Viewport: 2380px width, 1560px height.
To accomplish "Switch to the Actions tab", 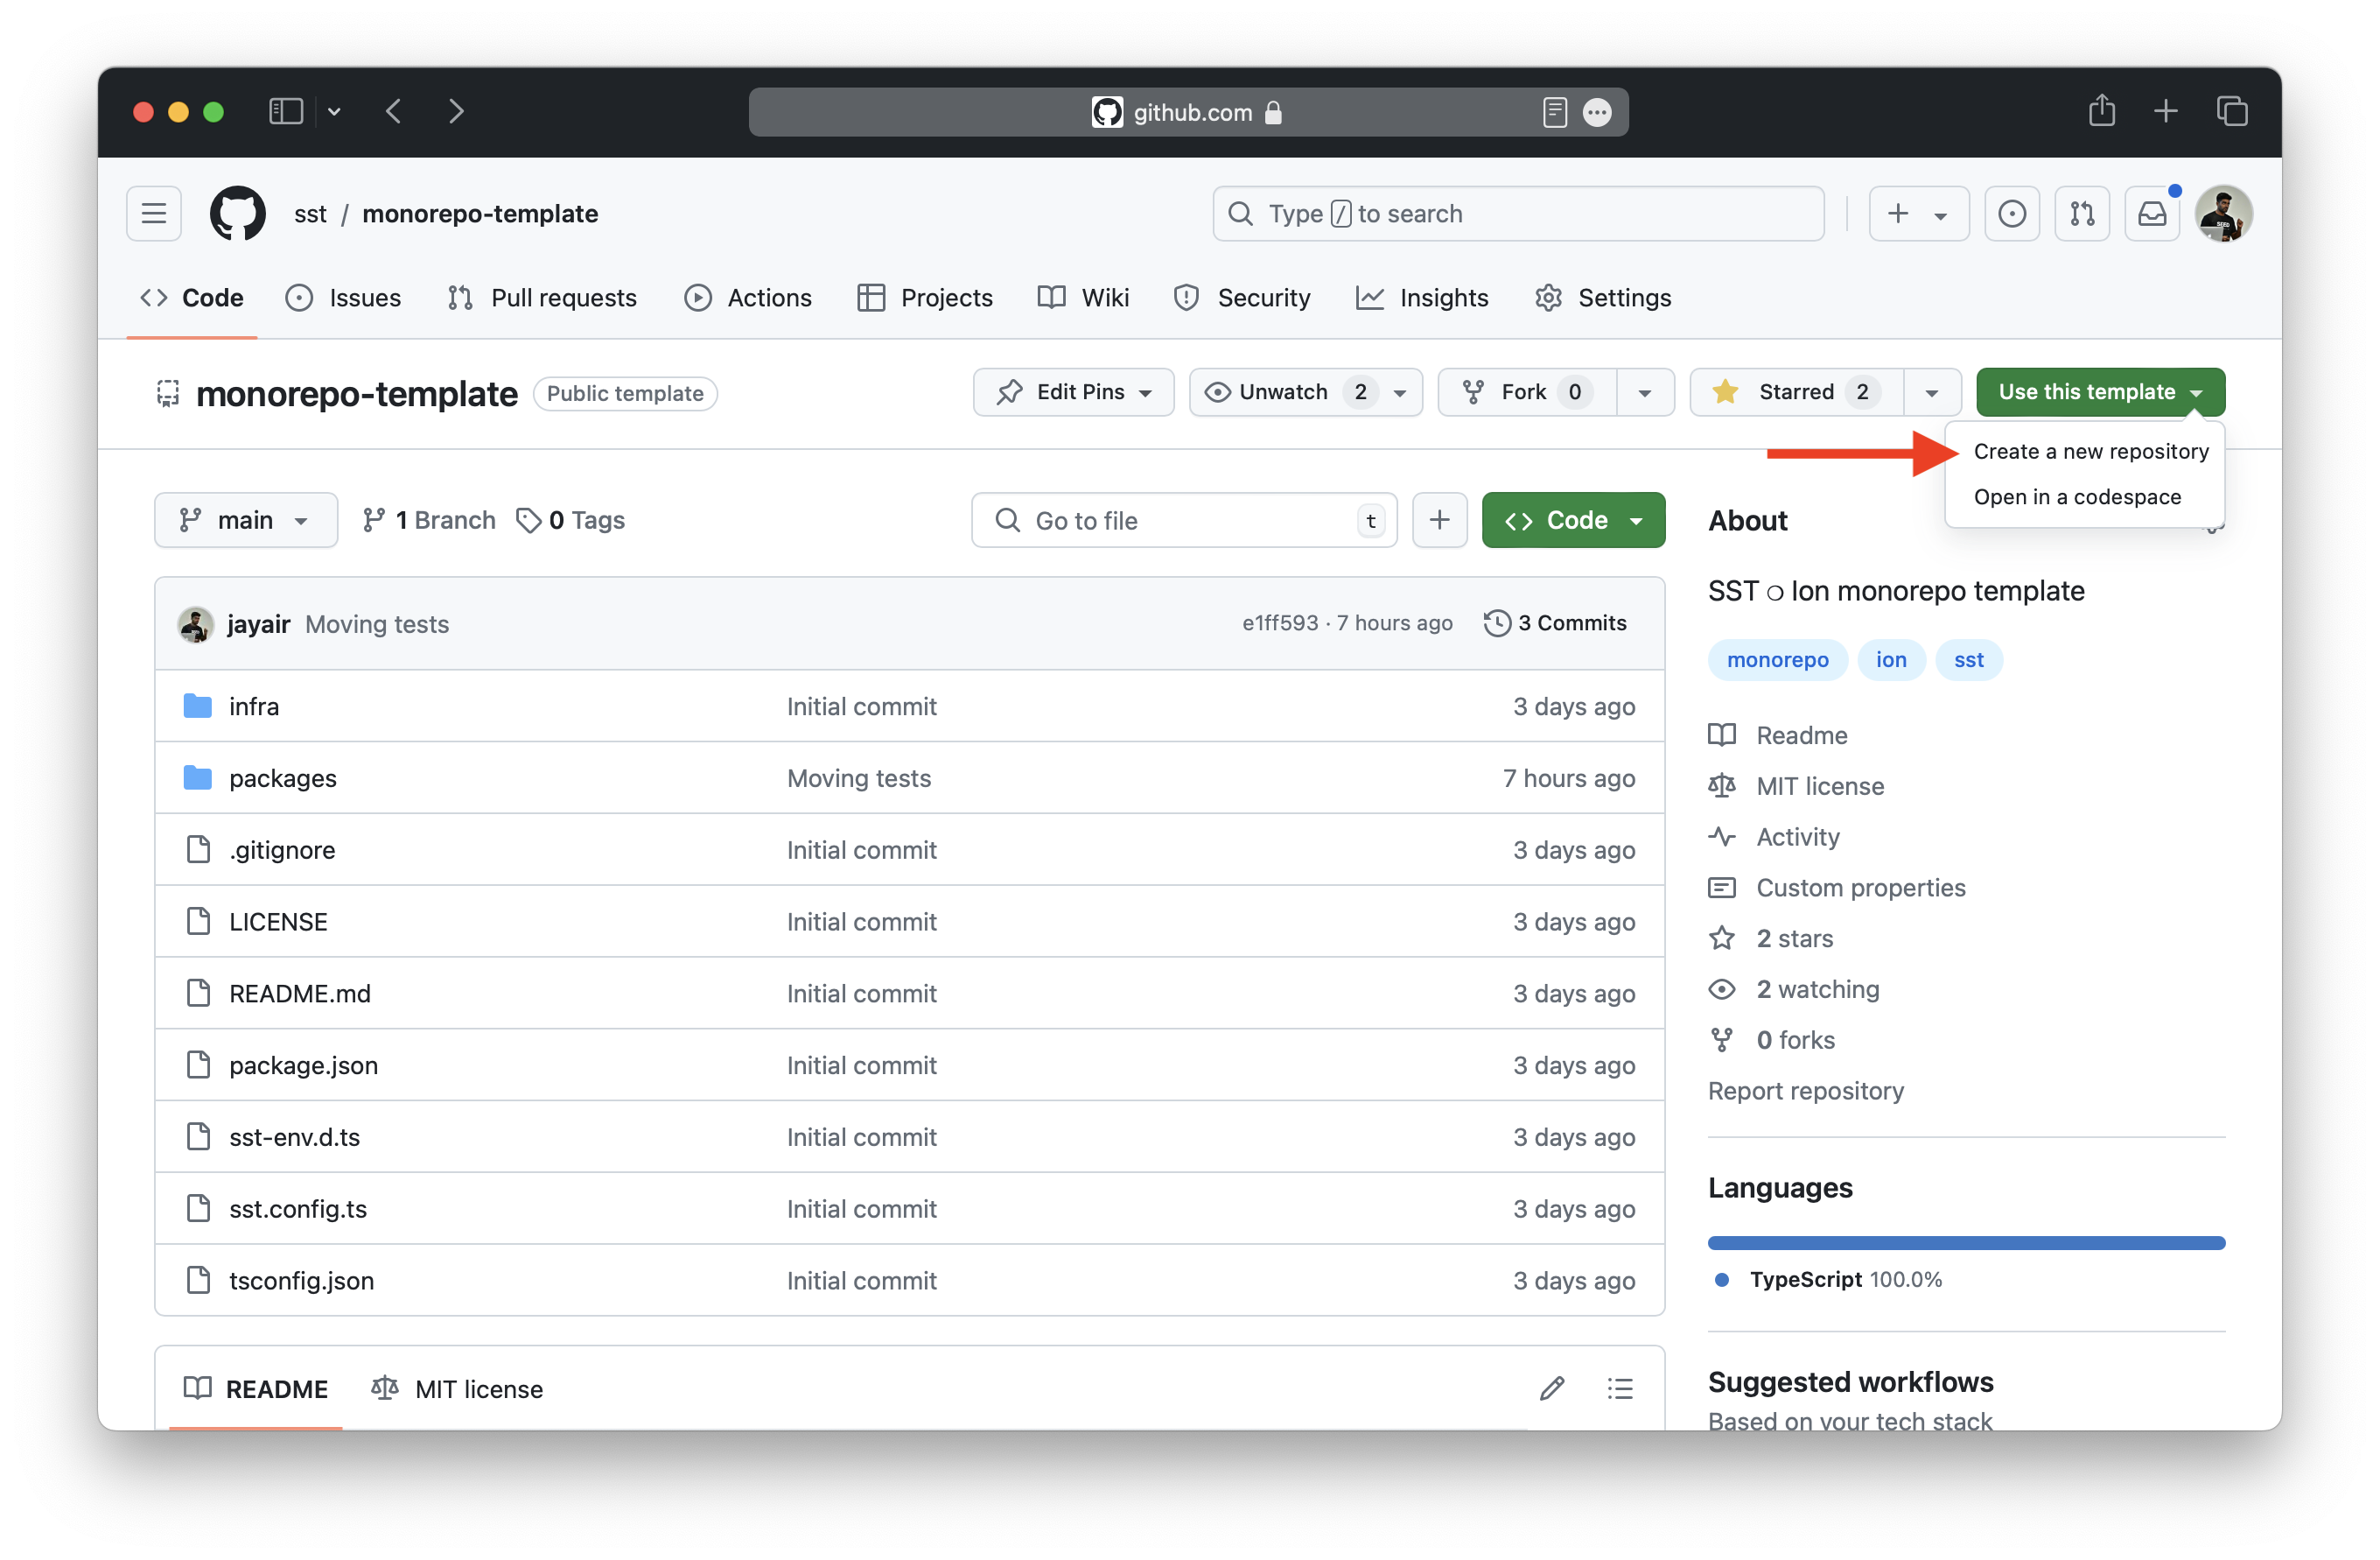I will coord(748,299).
